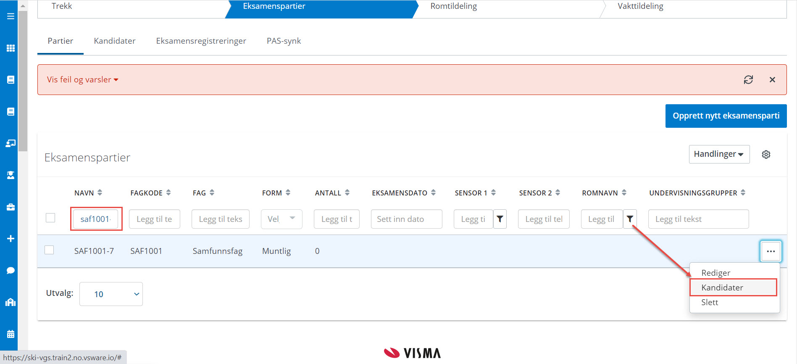Sort by UNDERVISNINGSGRUPPER column
This screenshot has height=364, width=797.
point(743,193)
